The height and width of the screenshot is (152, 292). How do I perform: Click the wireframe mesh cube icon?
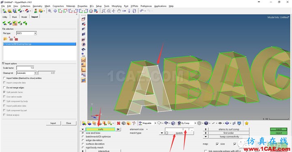[199, 123]
